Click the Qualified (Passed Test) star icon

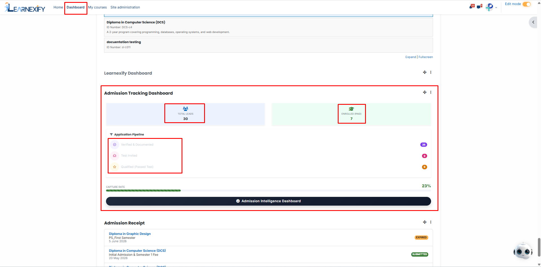[114, 167]
